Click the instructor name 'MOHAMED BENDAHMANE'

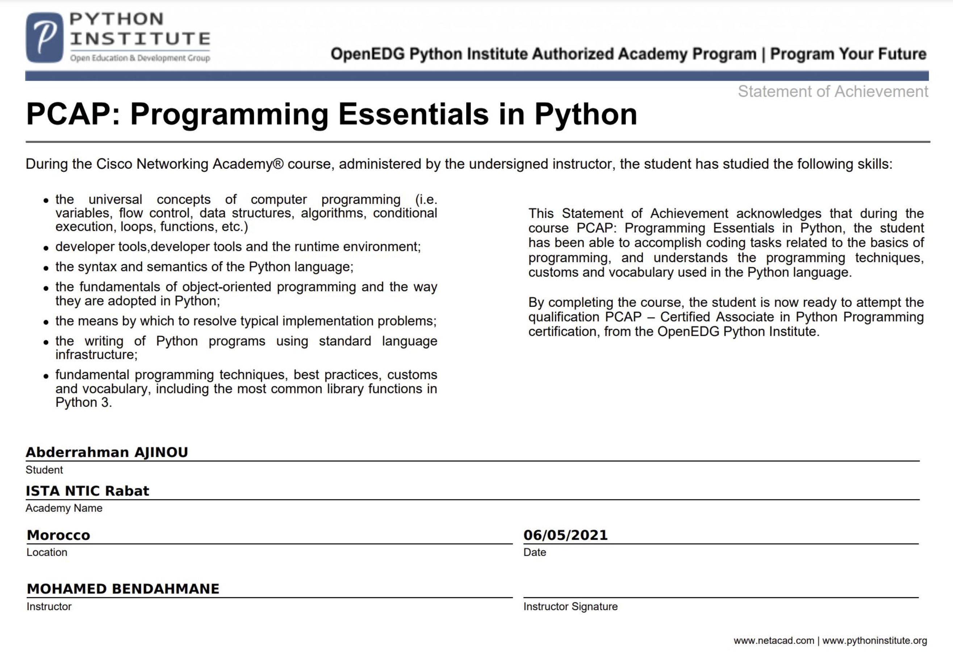tap(123, 589)
